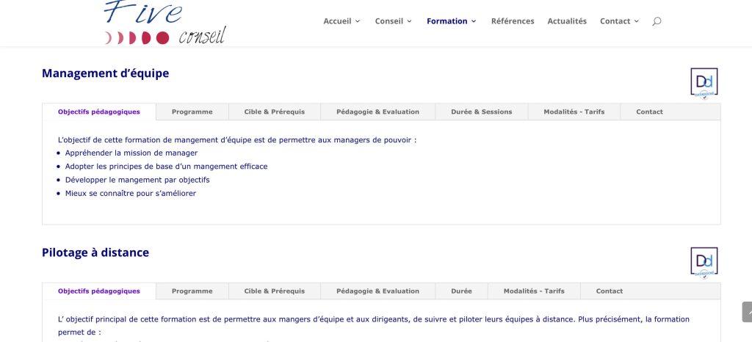Open the Références page
The height and width of the screenshot is (342, 752).
click(513, 21)
